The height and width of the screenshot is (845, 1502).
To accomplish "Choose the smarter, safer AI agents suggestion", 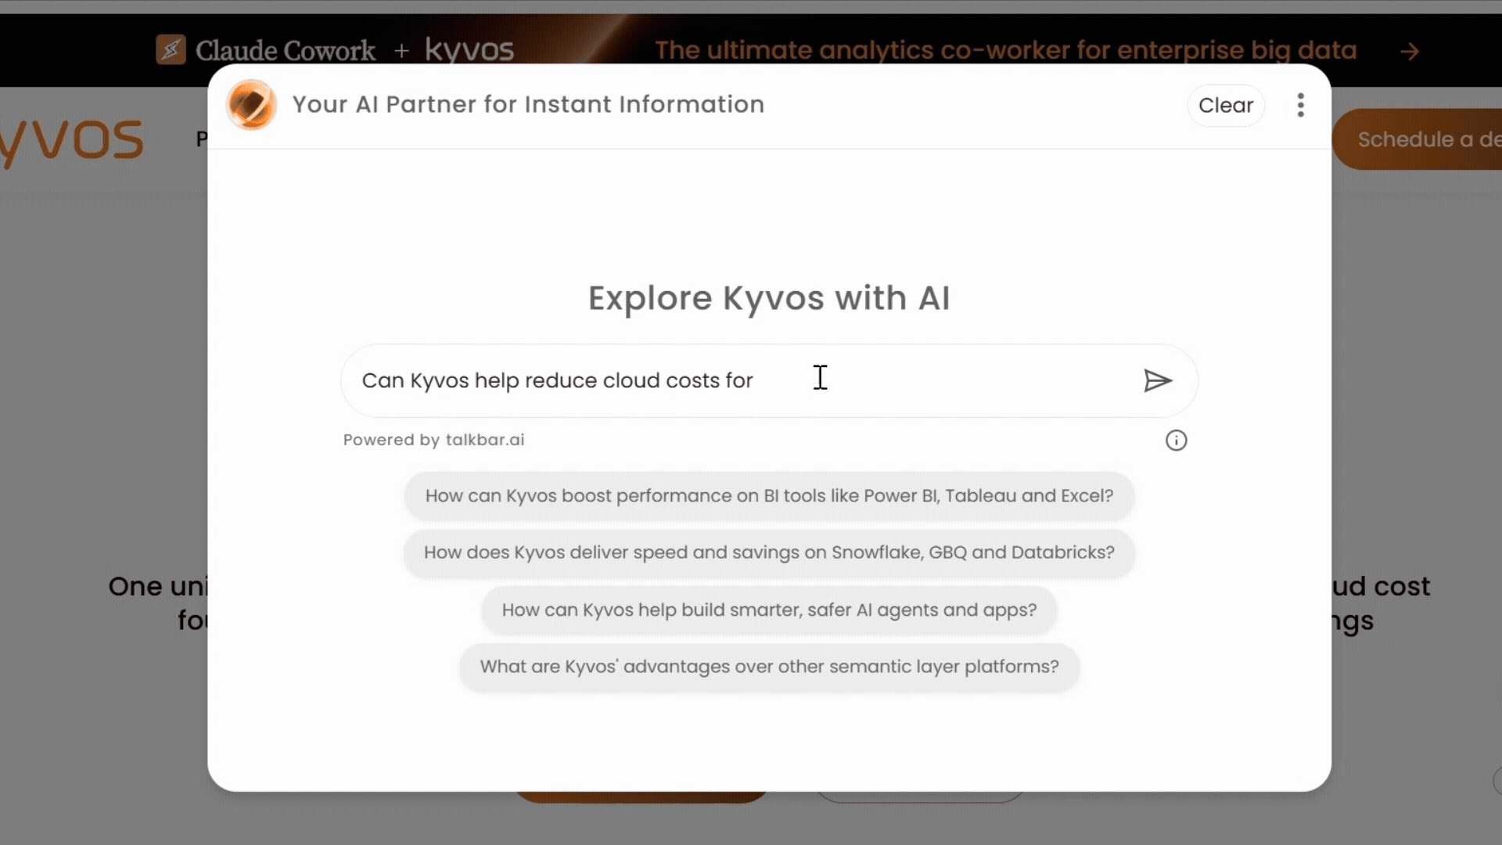I will point(769,610).
